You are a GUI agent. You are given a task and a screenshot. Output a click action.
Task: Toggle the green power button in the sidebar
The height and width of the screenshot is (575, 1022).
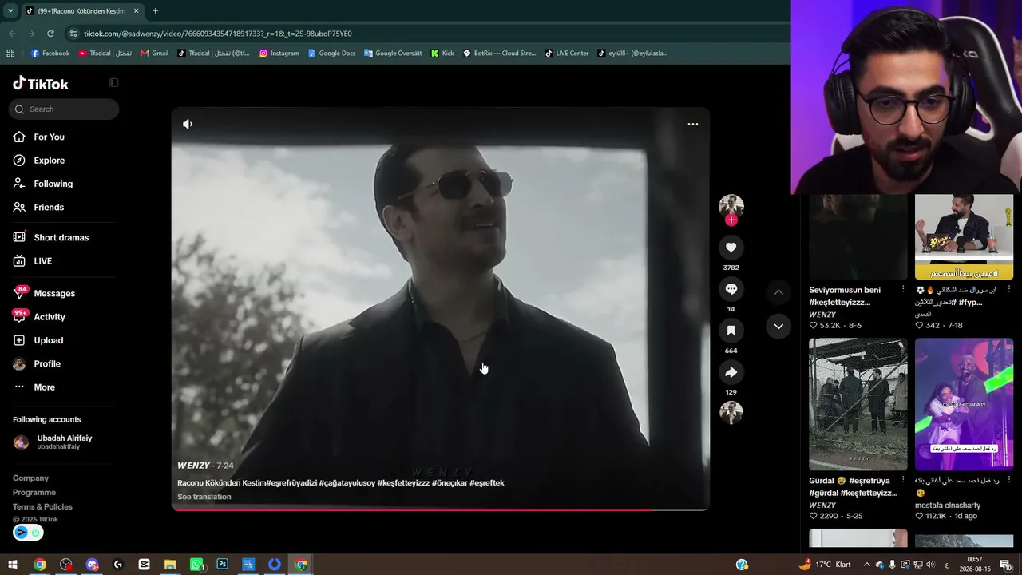35,533
